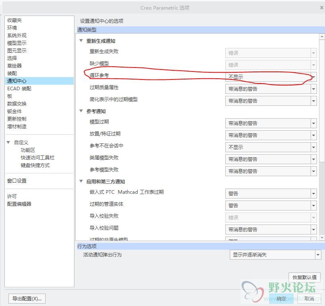Select 通知中心 in sidebar

tap(39, 81)
